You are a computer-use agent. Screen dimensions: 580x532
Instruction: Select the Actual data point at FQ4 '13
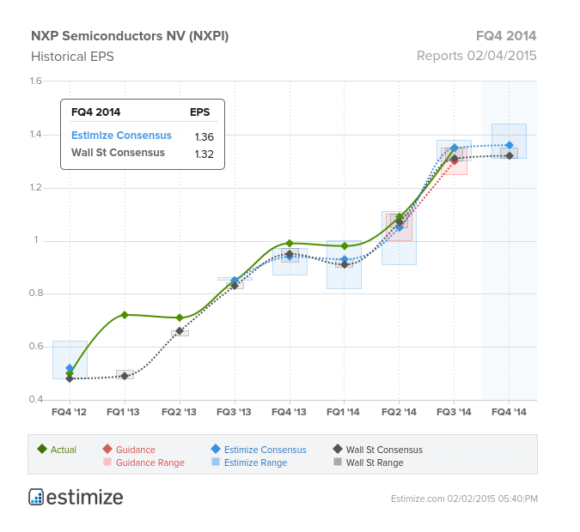[x=290, y=243]
